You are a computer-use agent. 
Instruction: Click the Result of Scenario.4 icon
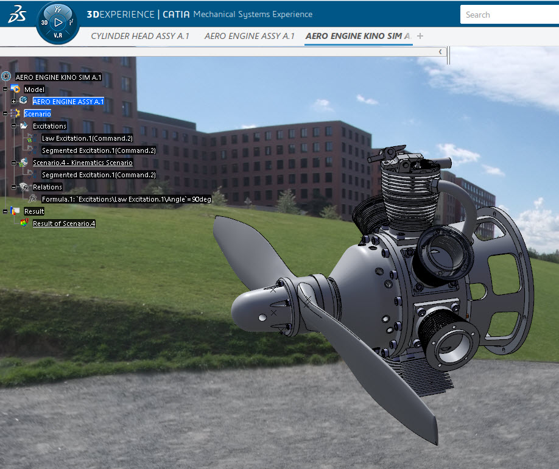[x=24, y=223]
